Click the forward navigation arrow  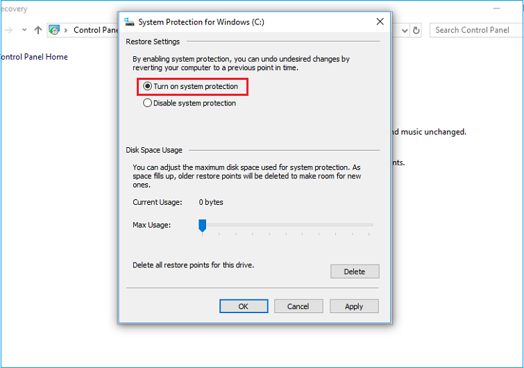(x=8, y=30)
